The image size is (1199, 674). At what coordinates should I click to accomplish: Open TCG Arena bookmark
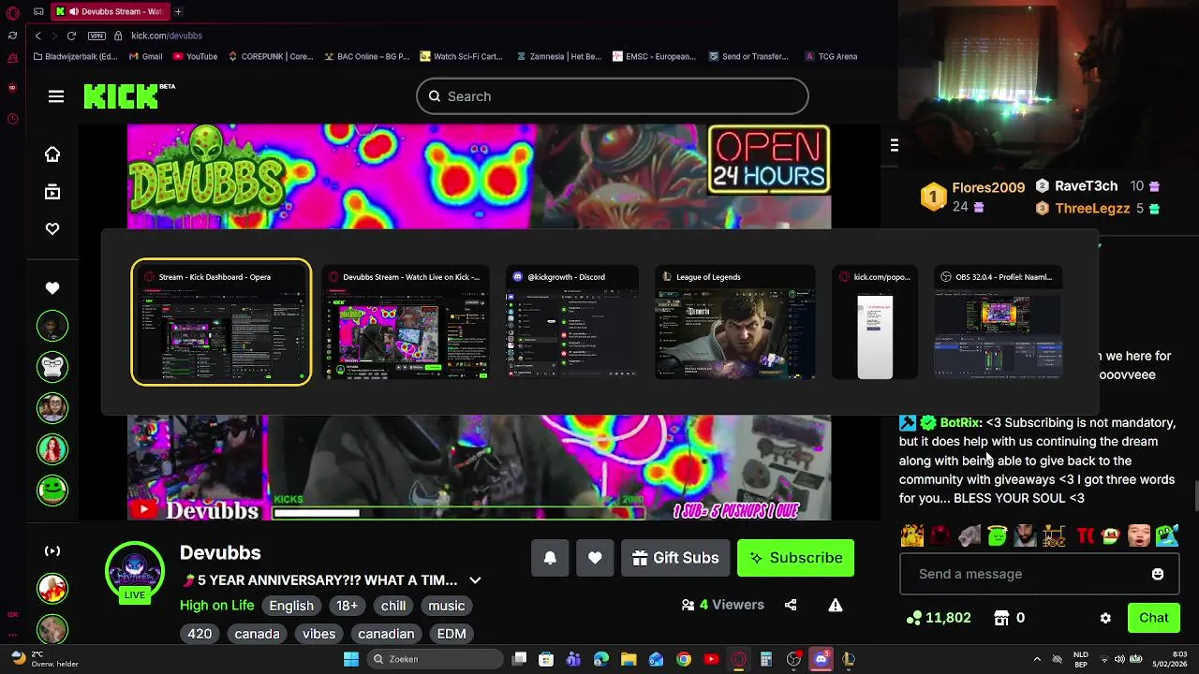tap(831, 56)
